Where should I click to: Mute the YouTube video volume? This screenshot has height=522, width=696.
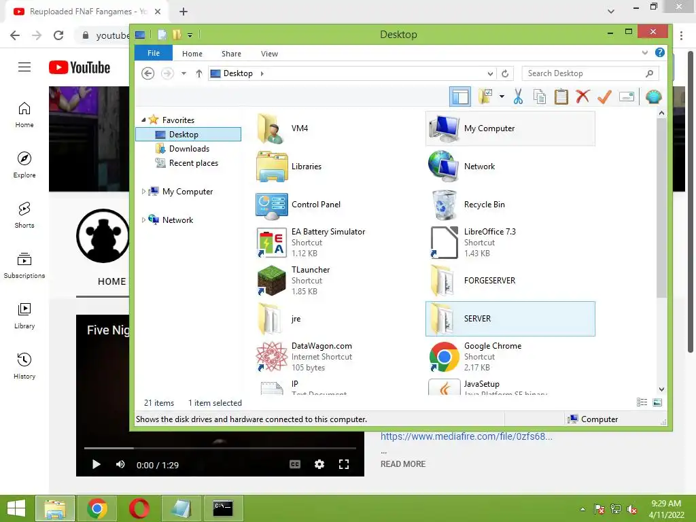[120, 464]
